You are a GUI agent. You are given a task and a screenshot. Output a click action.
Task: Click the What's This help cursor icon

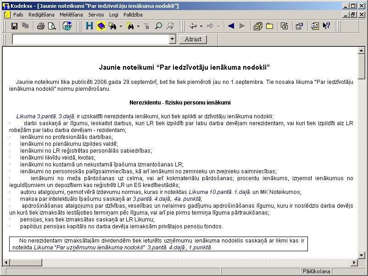[x=326, y=26]
